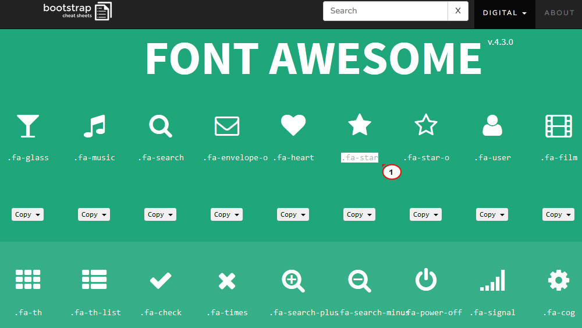Focus the Search input field
Viewport: 582px width, 328px height.
[x=385, y=10]
